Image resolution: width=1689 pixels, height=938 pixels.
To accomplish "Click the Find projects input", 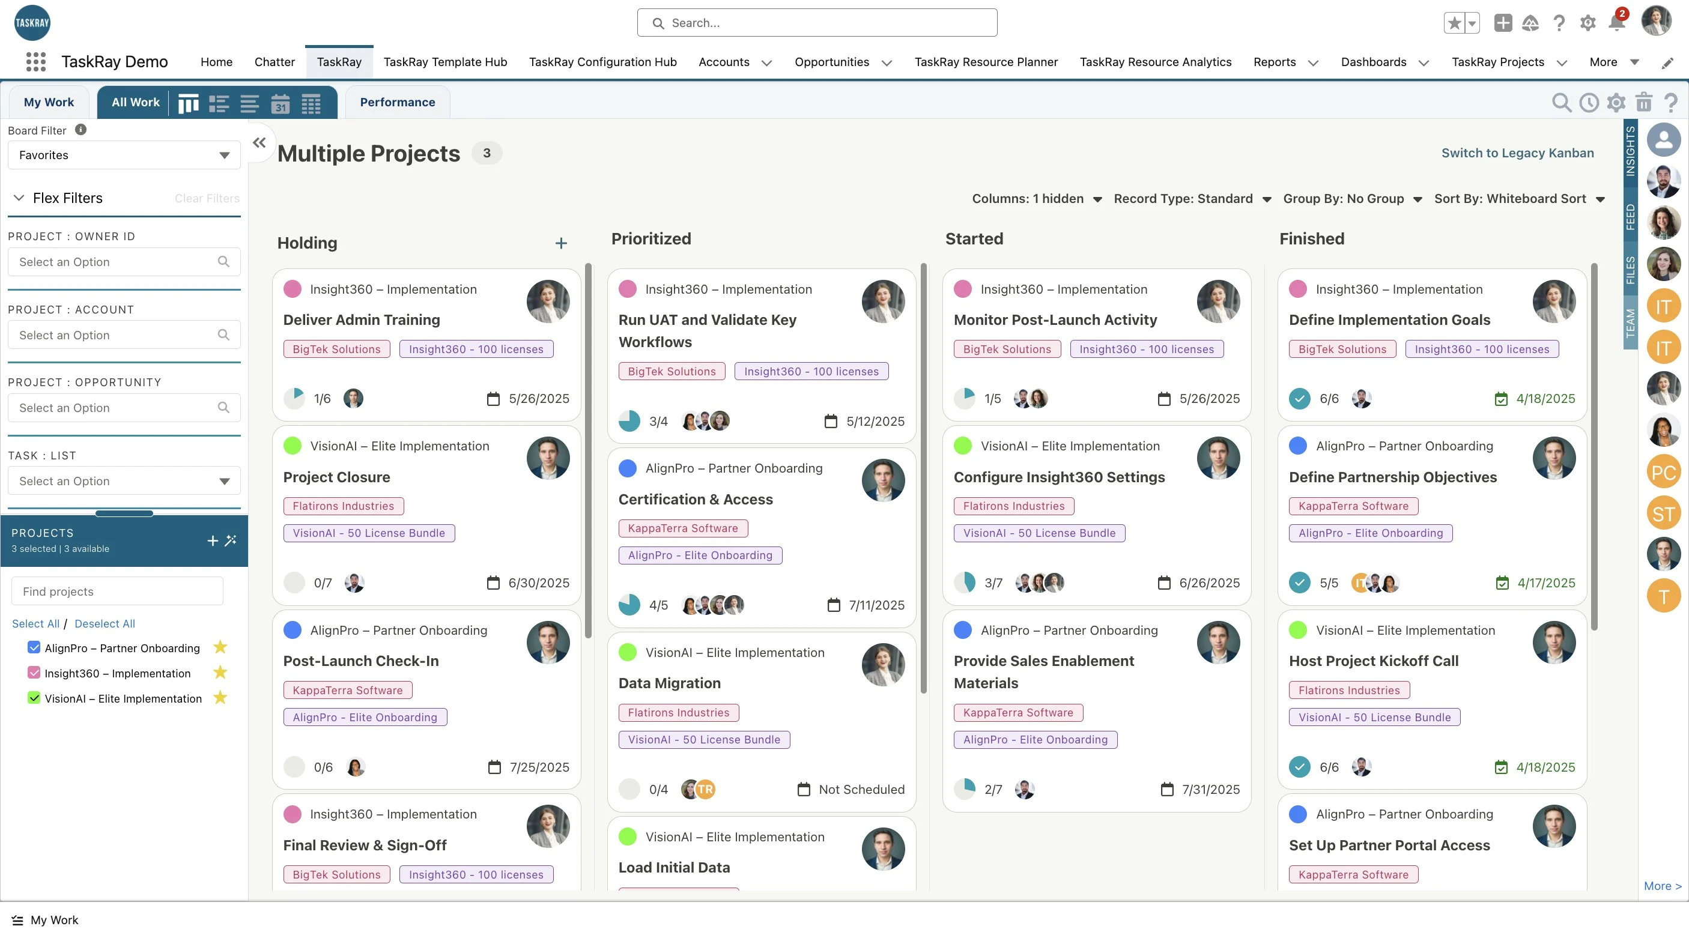I will (x=117, y=592).
